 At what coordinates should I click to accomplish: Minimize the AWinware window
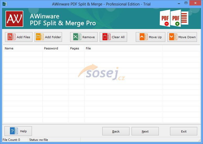click(179, 3)
